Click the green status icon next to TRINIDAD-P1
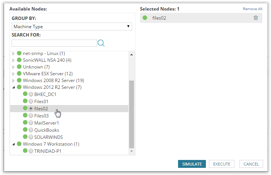This screenshot has width=271, height=175. pyautogui.click(x=25, y=151)
